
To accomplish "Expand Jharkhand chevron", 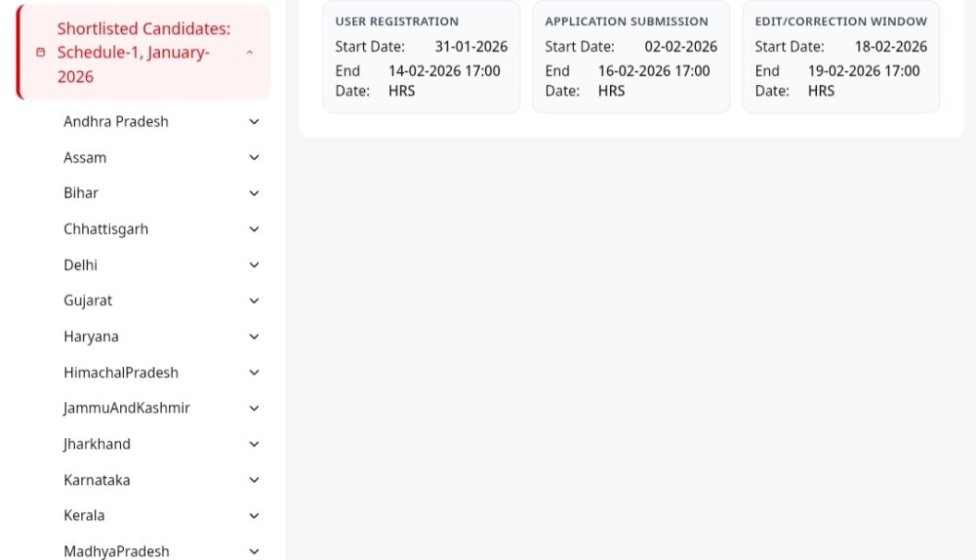I will (x=254, y=444).
